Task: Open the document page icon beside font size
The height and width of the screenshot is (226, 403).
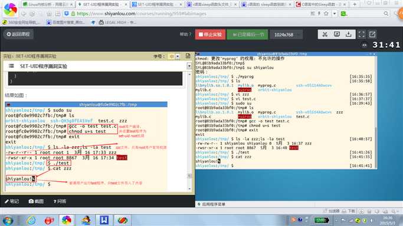Action: click(188, 56)
